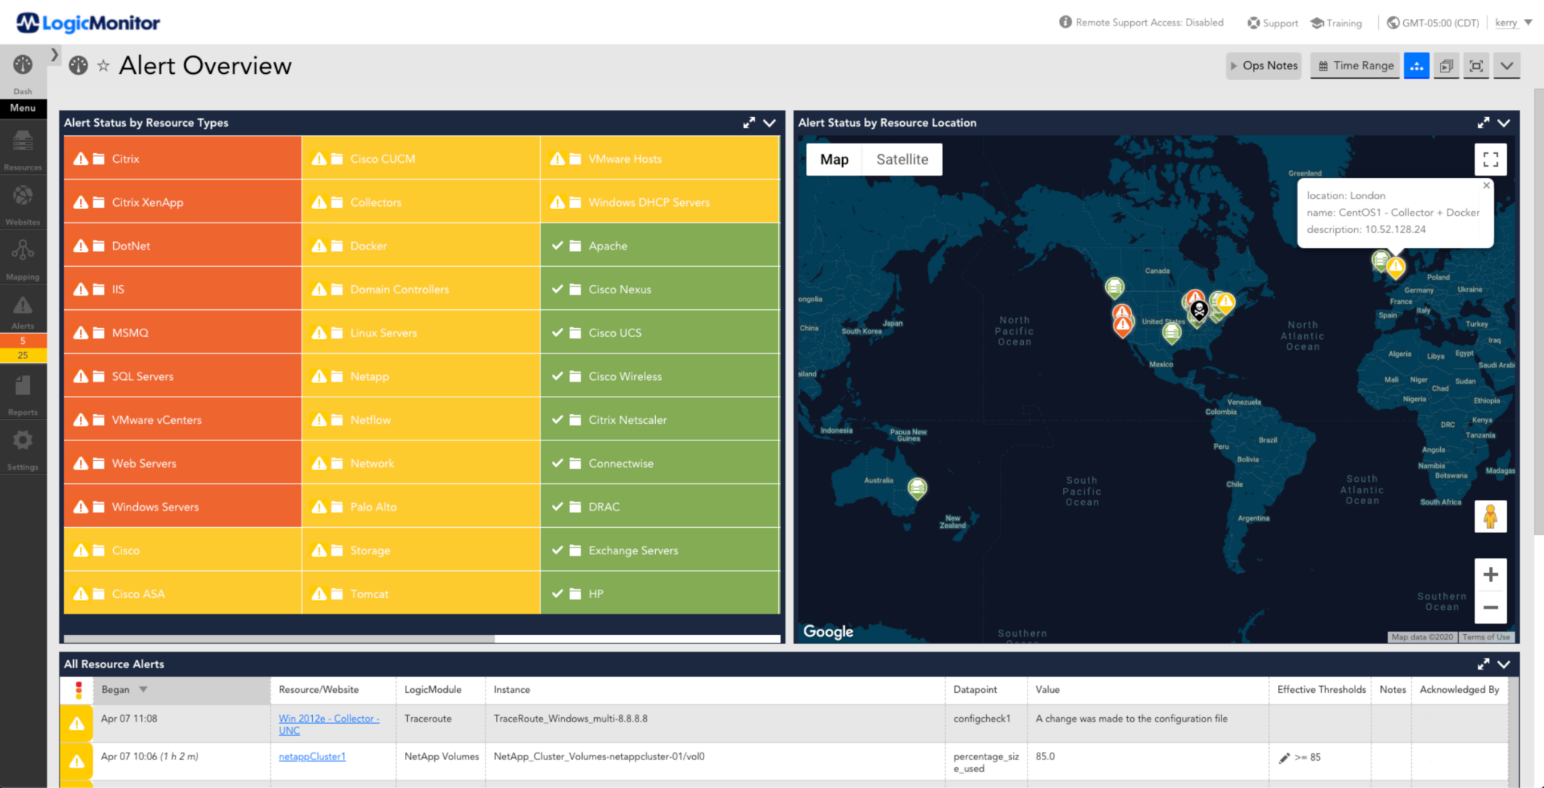
Task: Zoom in the map using the plus control
Action: point(1490,574)
